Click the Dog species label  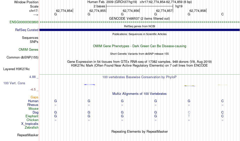pyautogui.click(x=35, y=112)
